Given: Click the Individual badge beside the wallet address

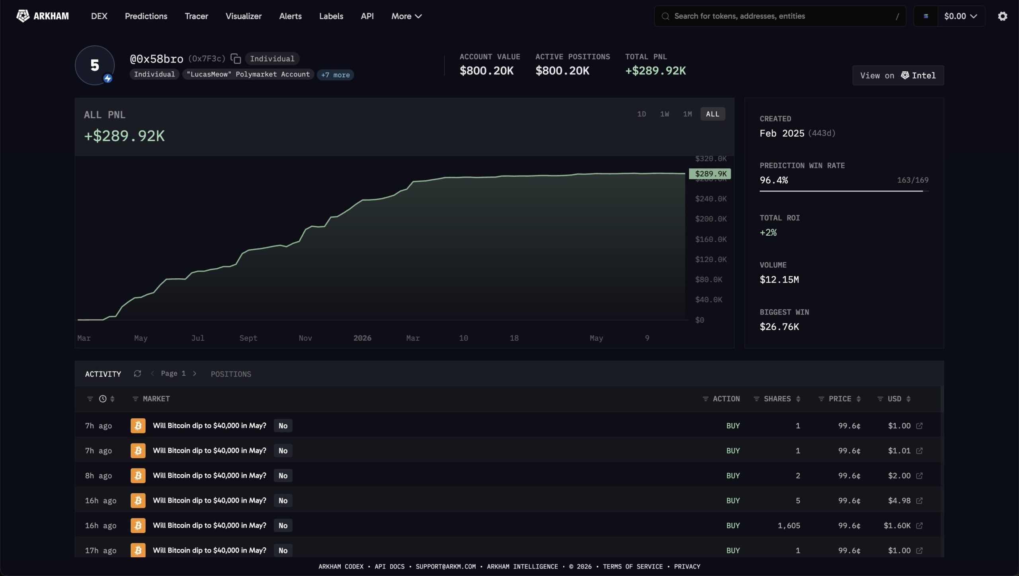Looking at the screenshot, I should click(272, 59).
